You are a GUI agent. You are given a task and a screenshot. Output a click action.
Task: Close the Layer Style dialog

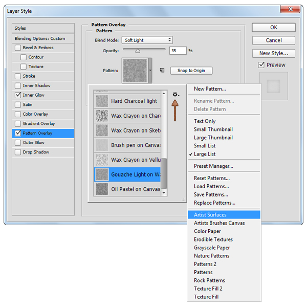(290, 9)
